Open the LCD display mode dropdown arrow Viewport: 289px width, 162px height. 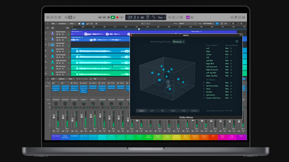[x=165, y=17]
